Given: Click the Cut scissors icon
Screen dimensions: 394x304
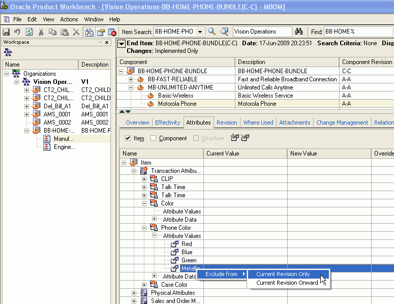Looking at the screenshot, I should (41, 32).
